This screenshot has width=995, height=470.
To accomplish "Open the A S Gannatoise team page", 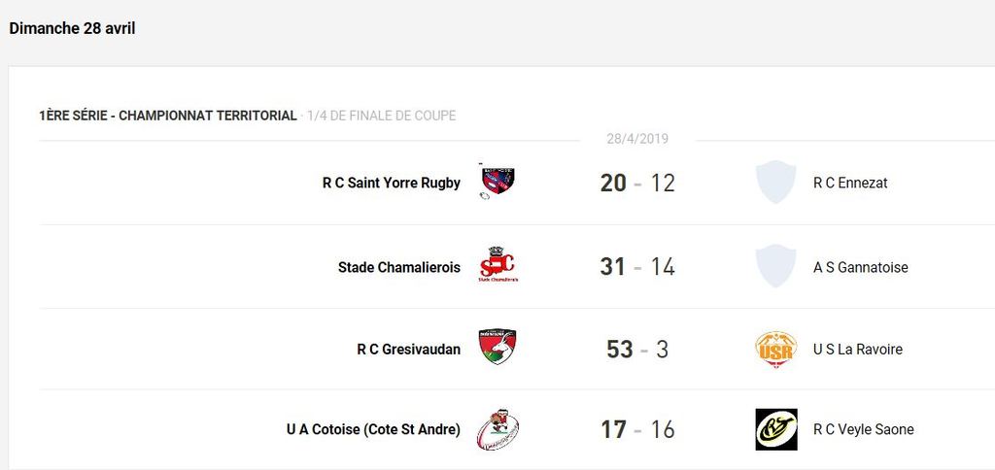I will click(860, 267).
